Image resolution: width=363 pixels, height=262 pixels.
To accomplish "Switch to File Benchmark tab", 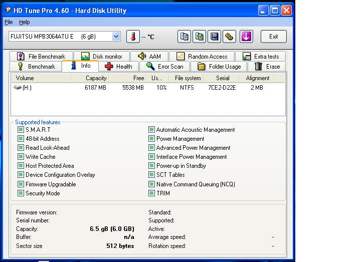I will coord(41,57).
